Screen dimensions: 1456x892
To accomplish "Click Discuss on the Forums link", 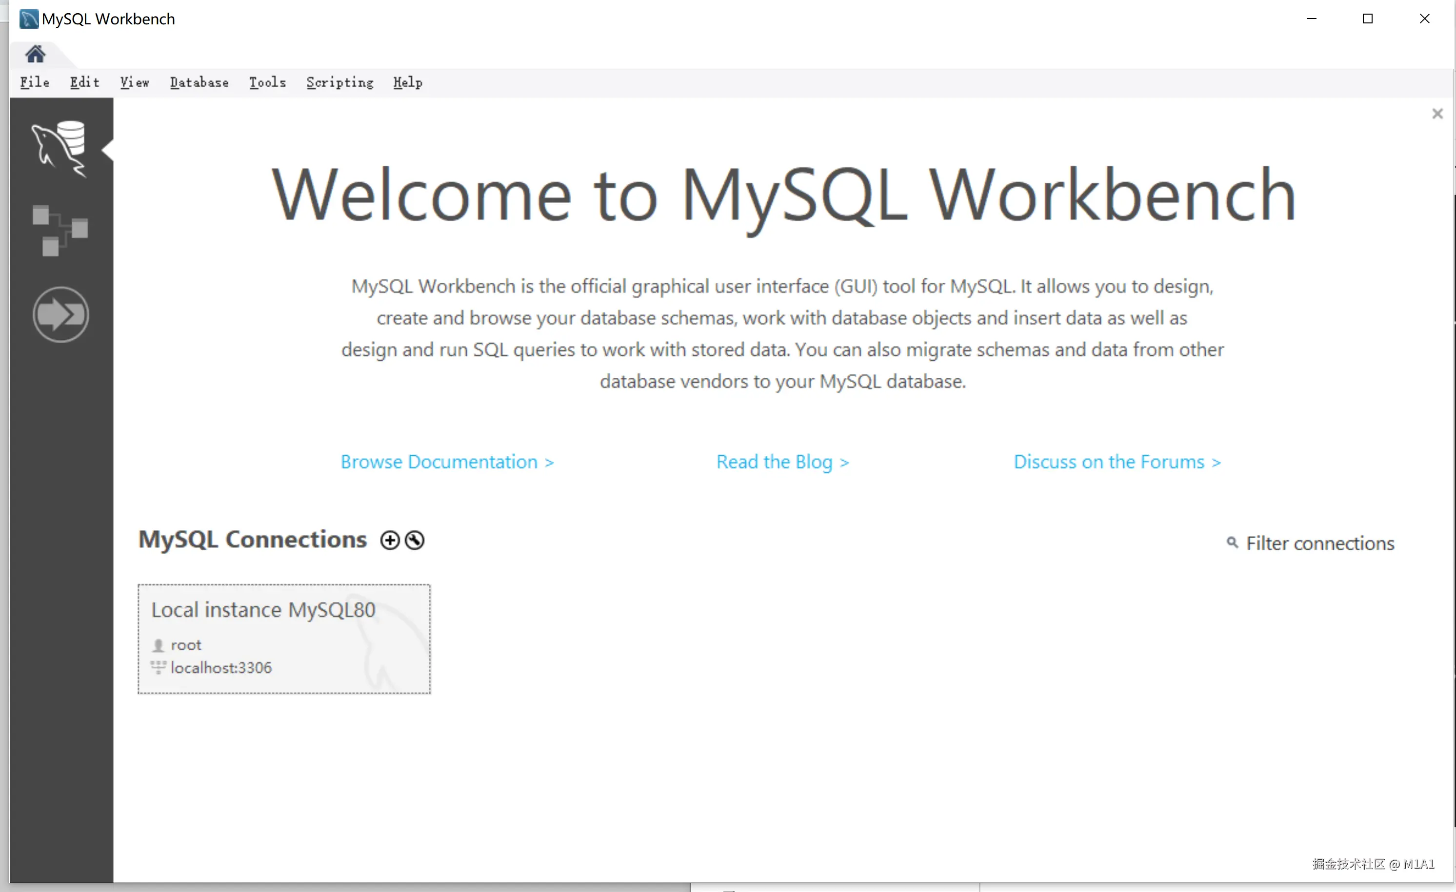I will (1117, 462).
